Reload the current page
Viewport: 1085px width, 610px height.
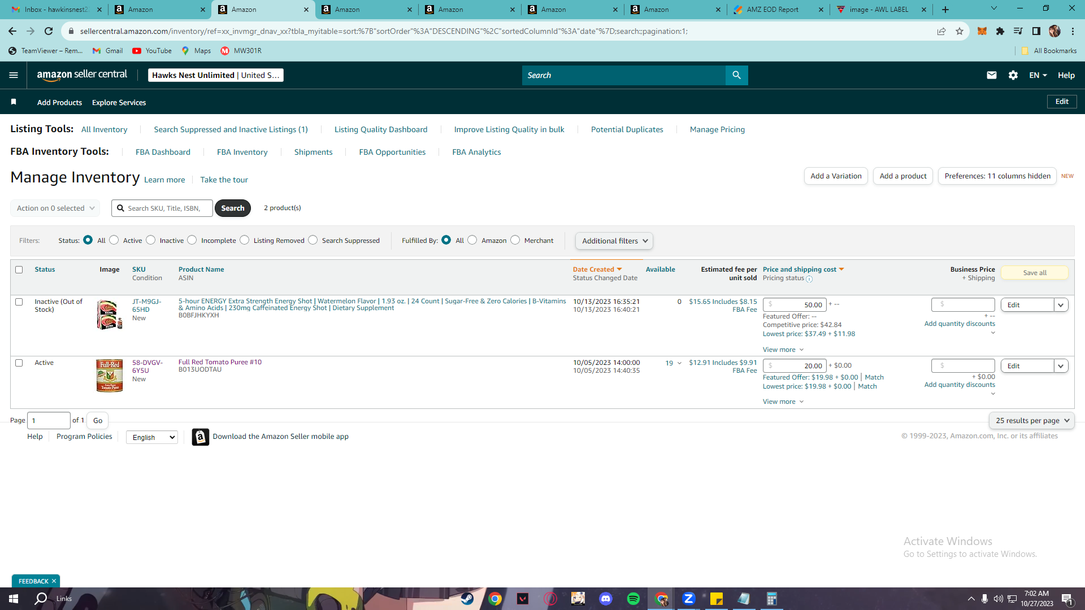click(x=49, y=31)
